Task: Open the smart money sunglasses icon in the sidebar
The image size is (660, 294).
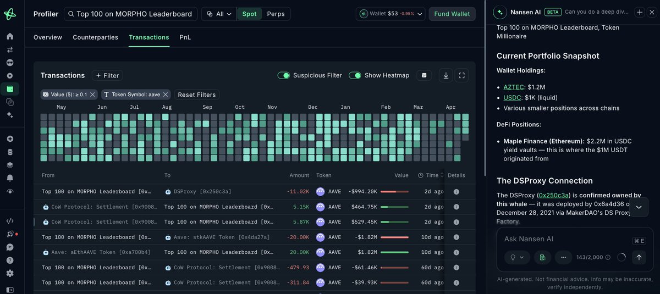Action: (10, 63)
